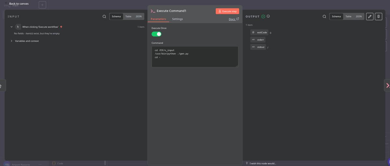Open the Parameters tab

[158, 19]
